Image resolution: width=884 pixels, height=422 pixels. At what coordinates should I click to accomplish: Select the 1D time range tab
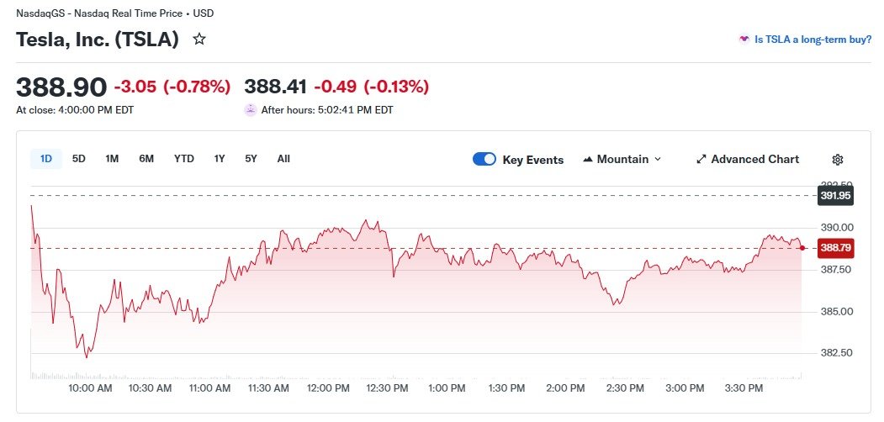(46, 159)
